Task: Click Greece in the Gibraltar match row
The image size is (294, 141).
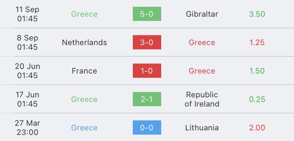Action: [x=85, y=14]
